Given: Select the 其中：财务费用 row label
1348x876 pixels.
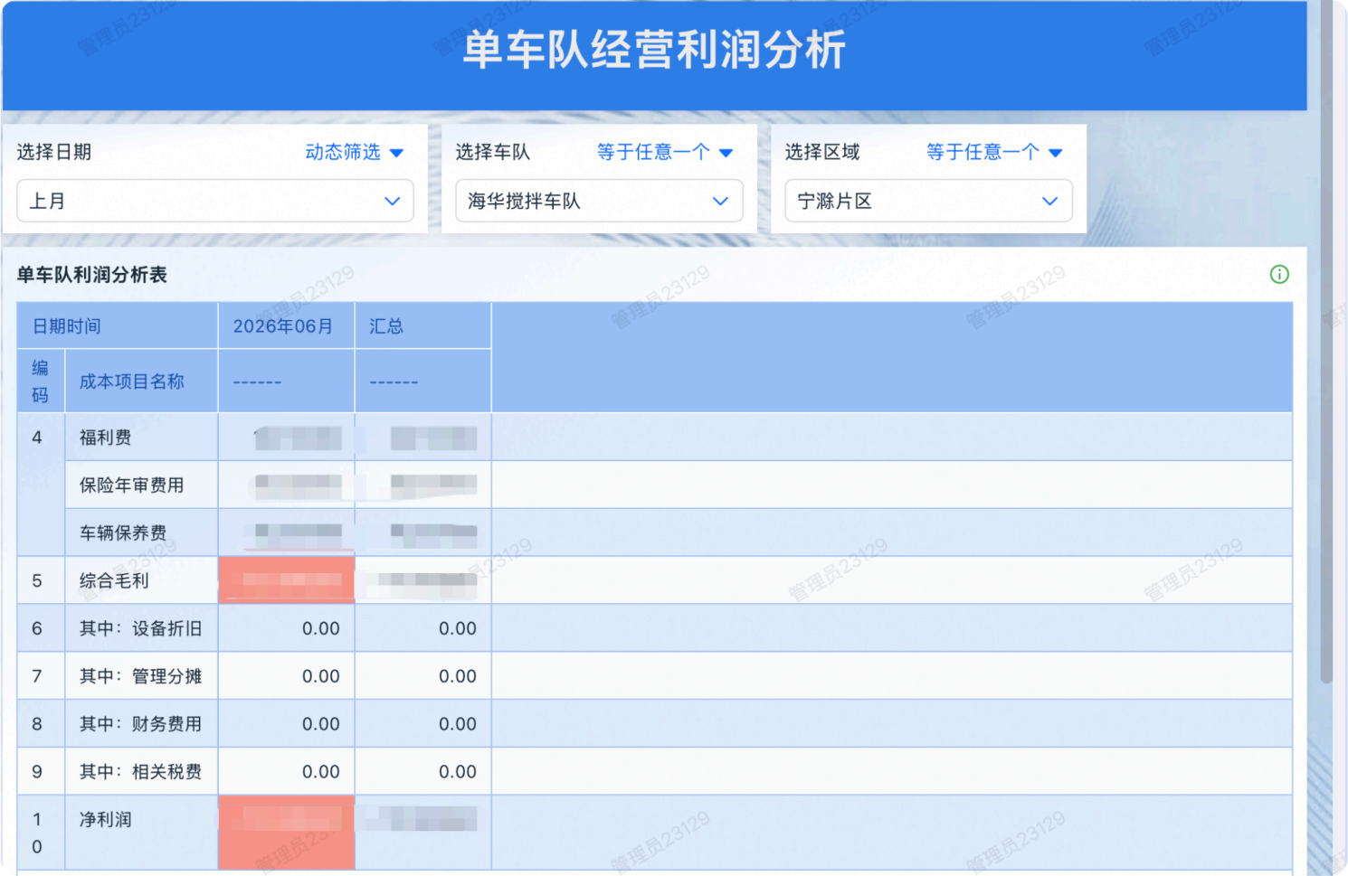Looking at the screenshot, I should pyautogui.click(x=140, y=724).
